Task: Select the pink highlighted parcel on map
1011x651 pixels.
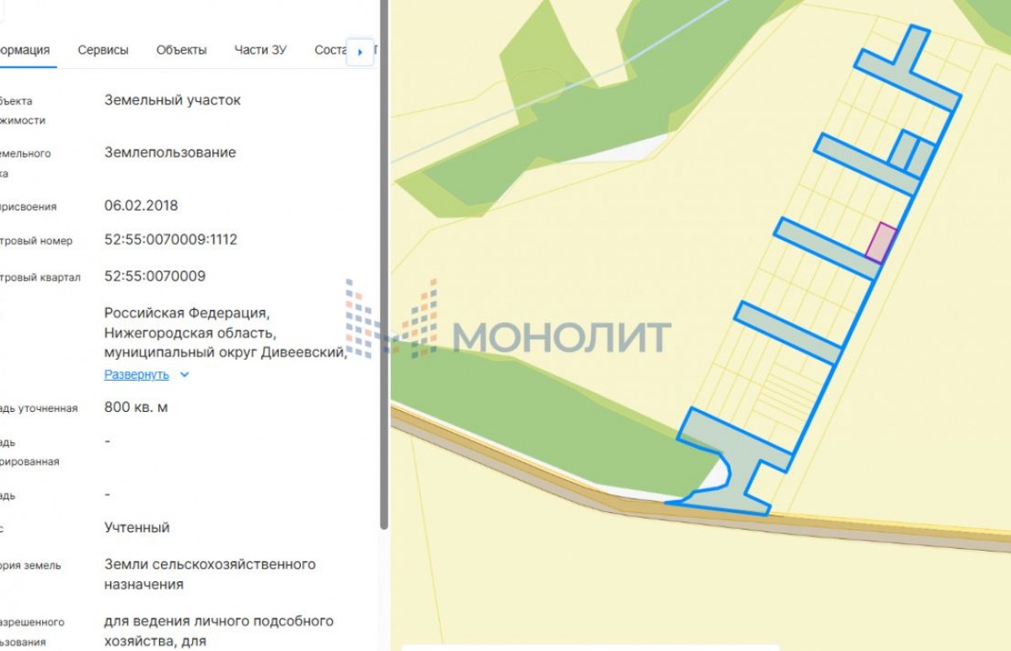Action: (881, 243)
